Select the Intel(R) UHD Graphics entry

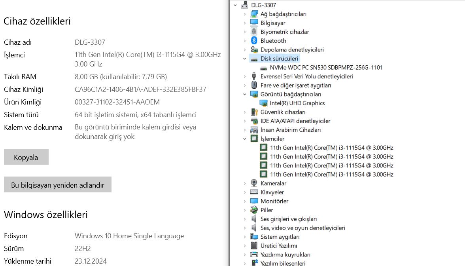point(297,103)
